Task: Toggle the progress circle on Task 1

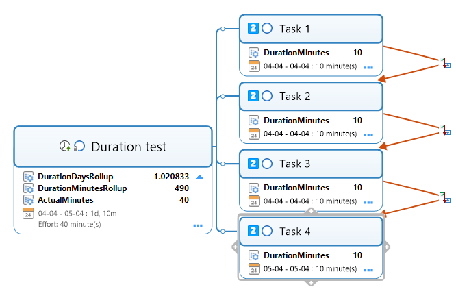Action: click(267, 29)
